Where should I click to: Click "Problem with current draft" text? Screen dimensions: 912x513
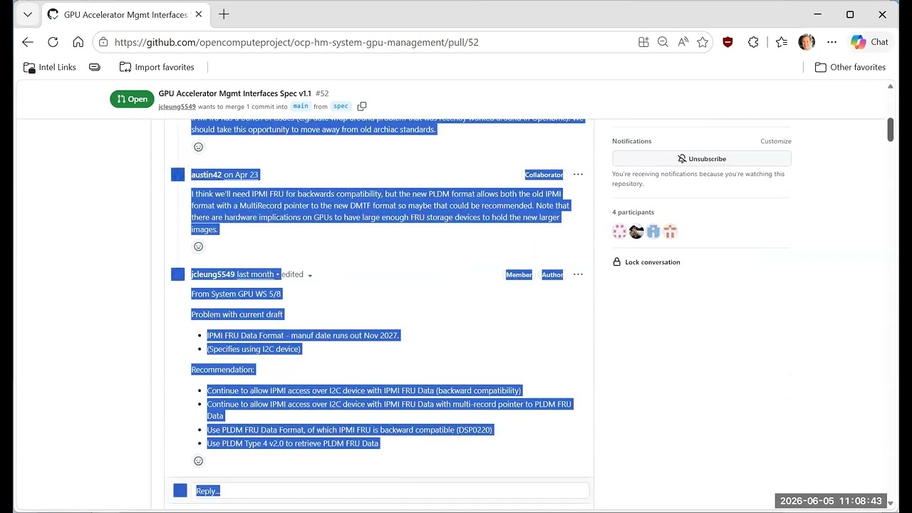point(237,314)
